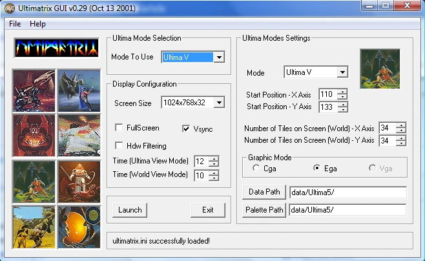The image size is (425, 261).
Task: Uncheck the Vsync checkbox
Action: (186, 129)
